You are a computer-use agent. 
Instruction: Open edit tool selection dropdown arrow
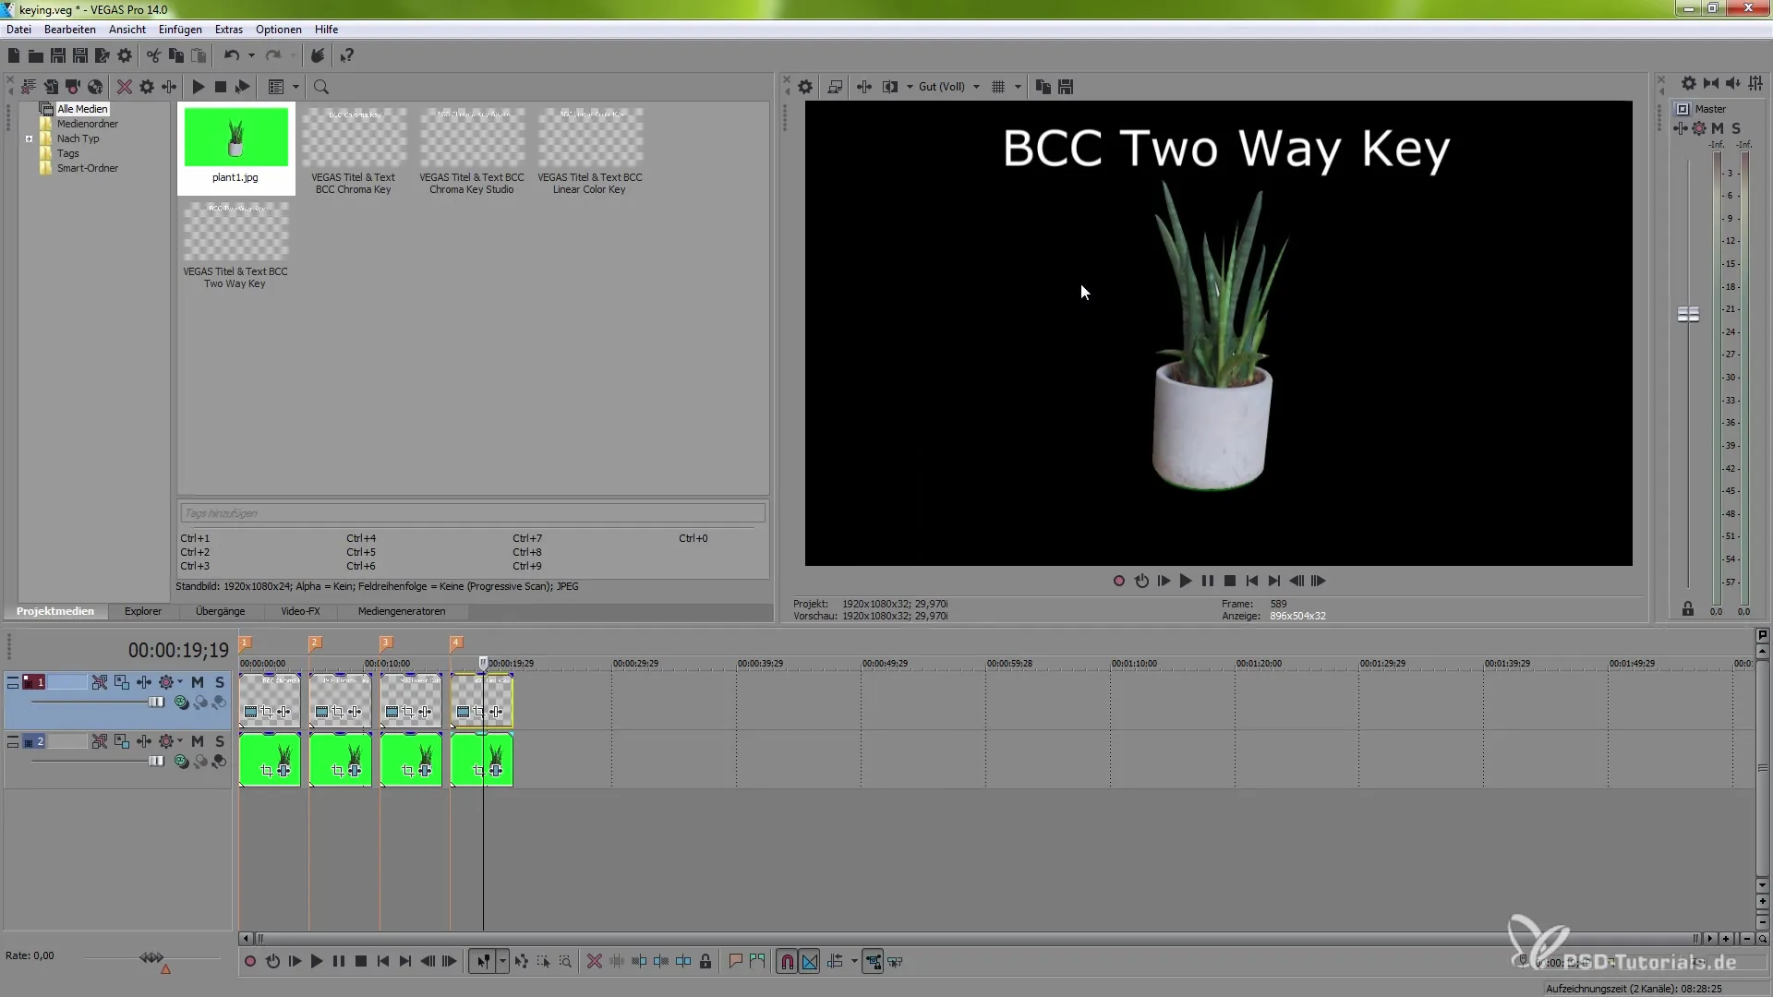(502, 962)
